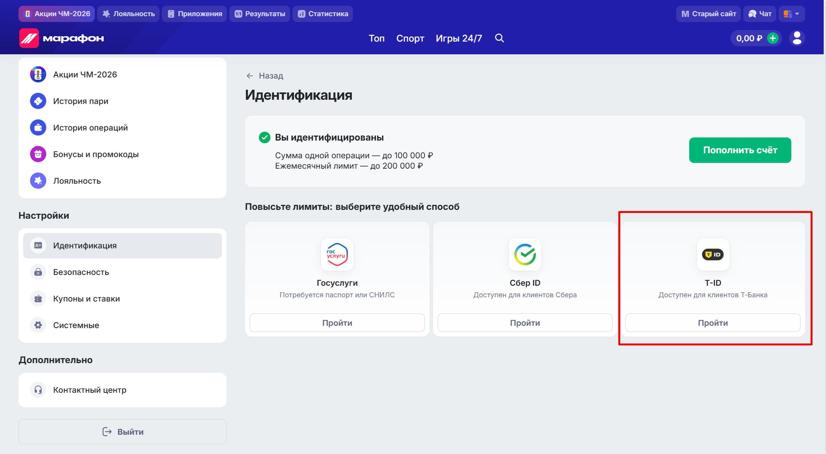Open Контактный центр item
This screenshot has width=826, height=454.
123,390
